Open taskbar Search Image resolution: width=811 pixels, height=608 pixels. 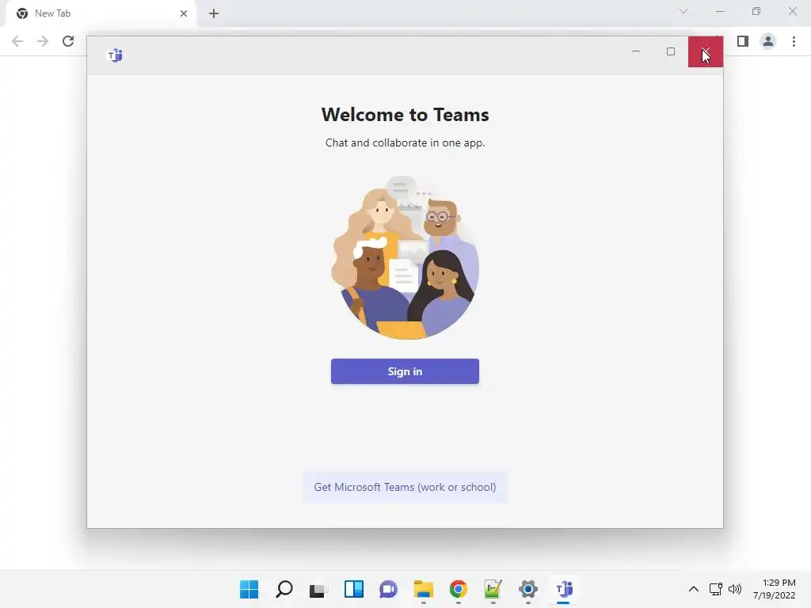(284, 589)
